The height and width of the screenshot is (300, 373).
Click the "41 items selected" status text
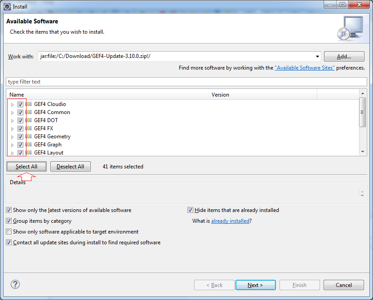tap(123, 167)
